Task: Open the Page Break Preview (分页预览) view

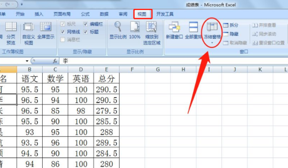Action: (x=11, y=33)
